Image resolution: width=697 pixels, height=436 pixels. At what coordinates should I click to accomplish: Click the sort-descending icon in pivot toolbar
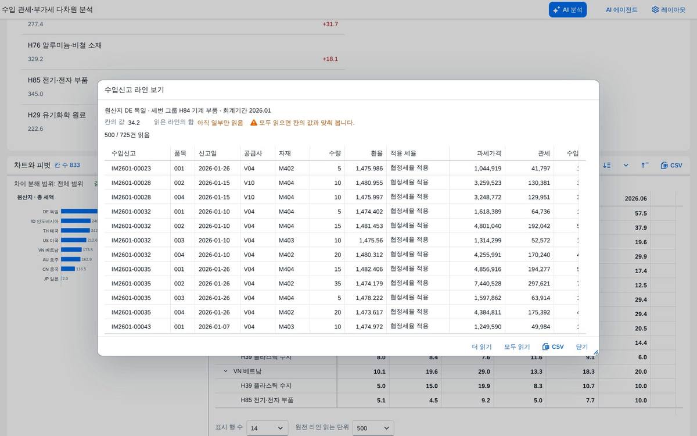[x=607, y=165]
